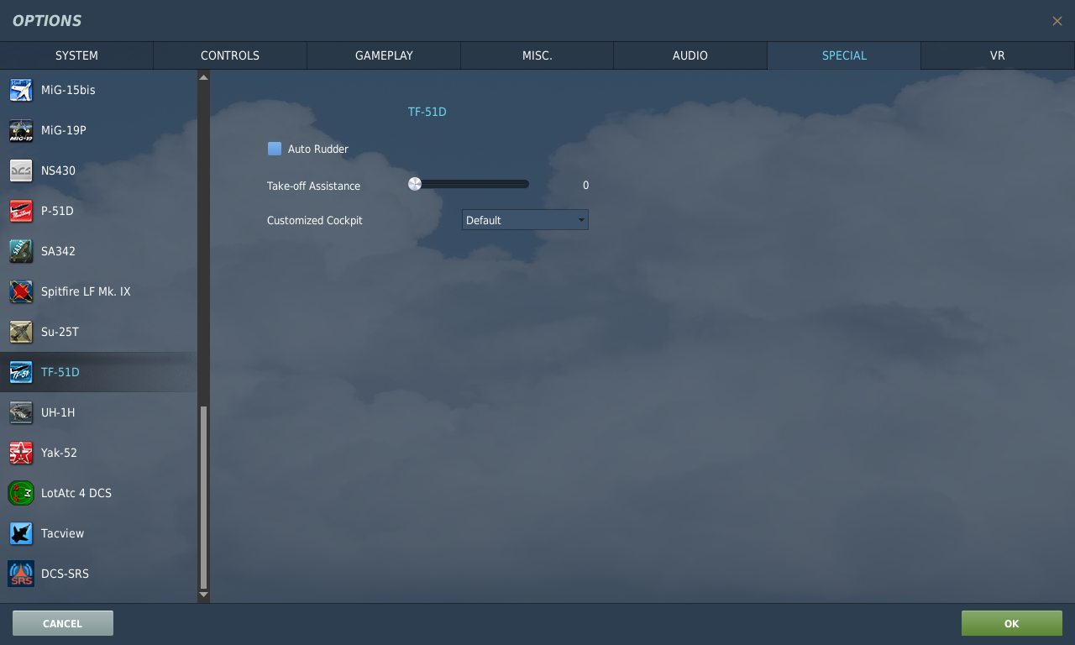Select the DCS-SRS list entry text
Image resolution: width=1075 pixels, height=645 pixels.
pyautogui.click(x=65, y=574)
